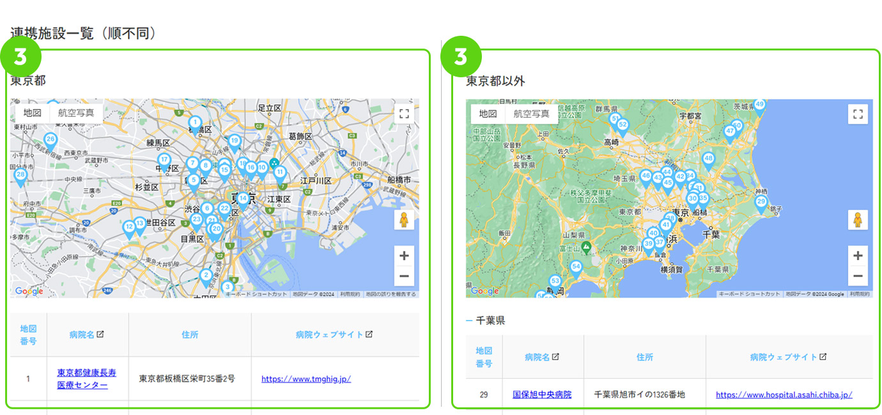Open fullscreen view of the Tokyo map

(403, 113)
